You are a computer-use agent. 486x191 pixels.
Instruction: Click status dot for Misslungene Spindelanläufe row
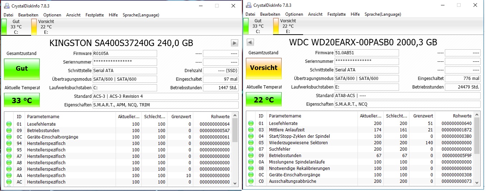[x=251, y=162]
